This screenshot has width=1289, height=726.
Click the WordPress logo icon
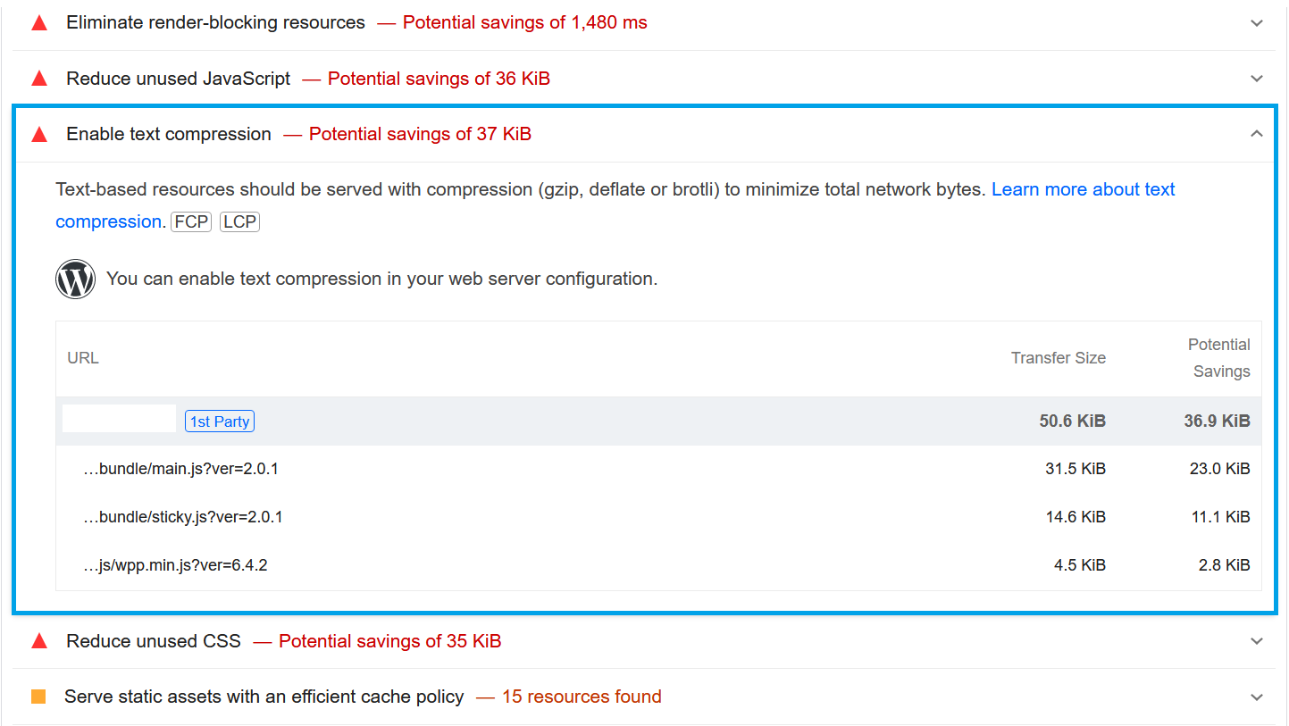point(75,280)
